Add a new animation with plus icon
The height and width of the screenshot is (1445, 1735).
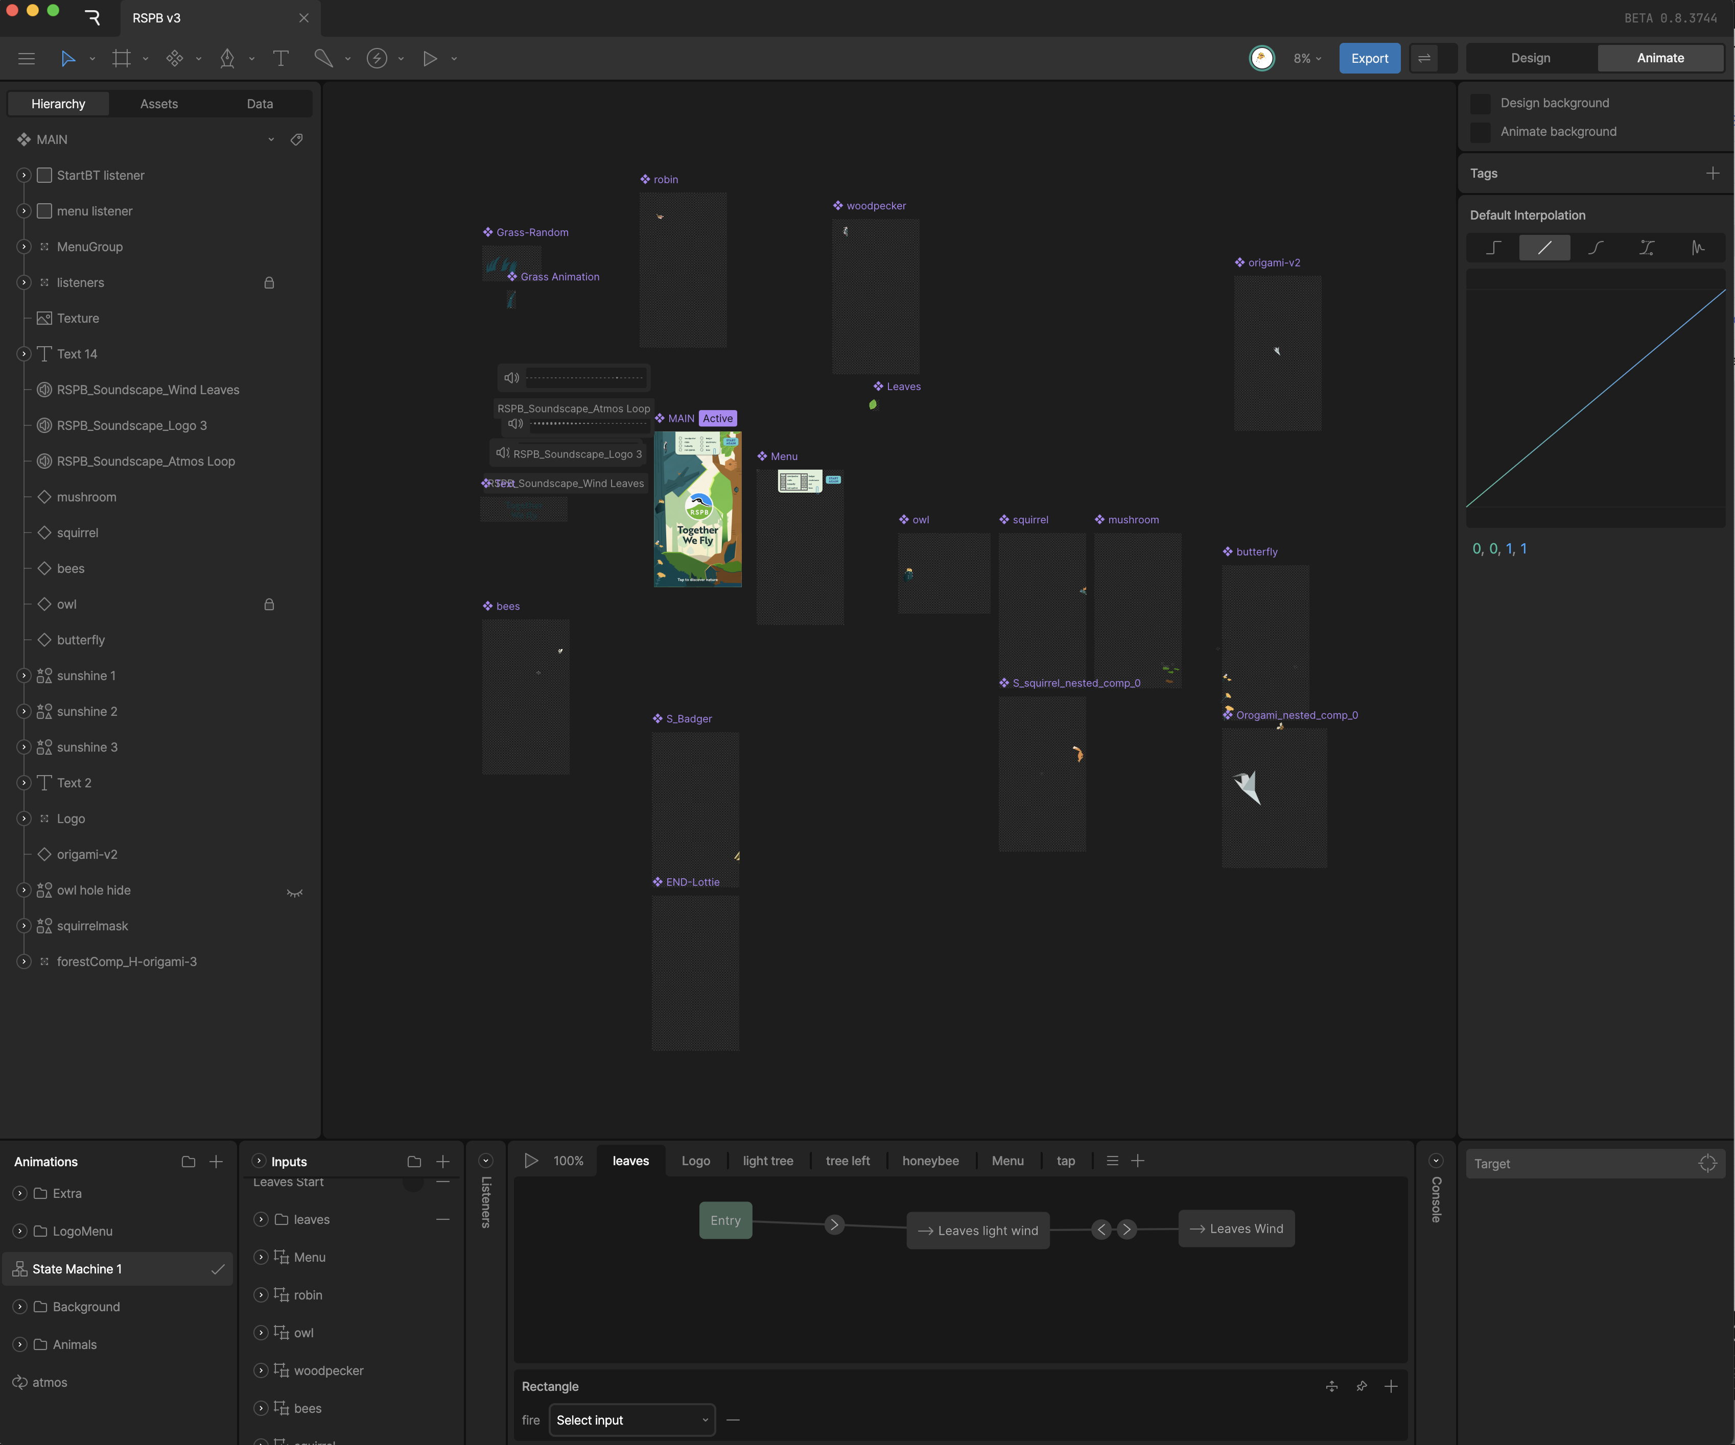point(216,1162)
